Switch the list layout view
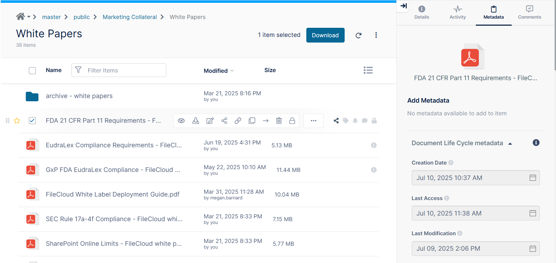 (x=368, y=70)
